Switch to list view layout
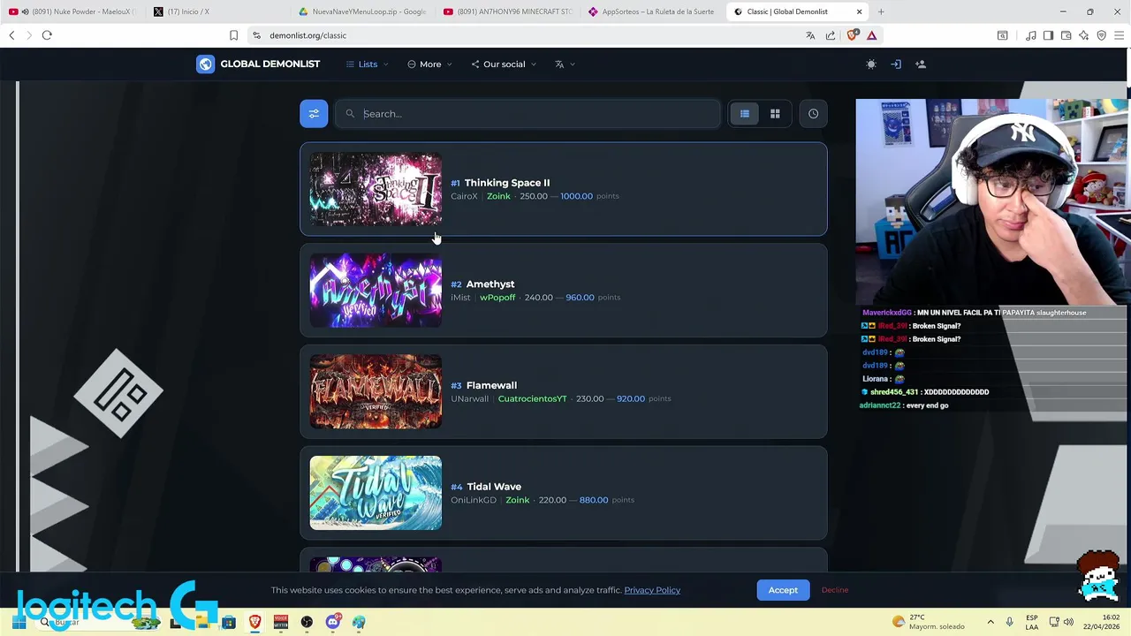The width and height of the screenshot is (1131, 636). point(745,114)
